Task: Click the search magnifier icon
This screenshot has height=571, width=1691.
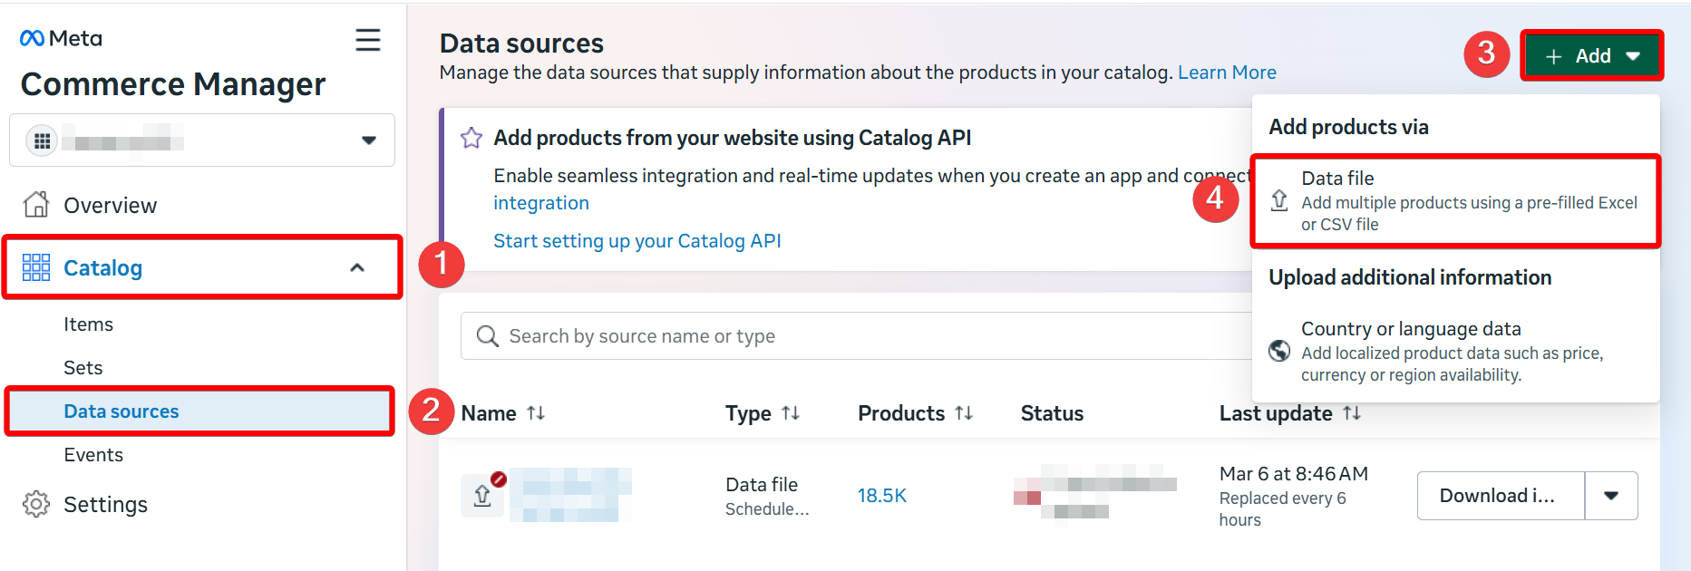Action: [488, 336]
